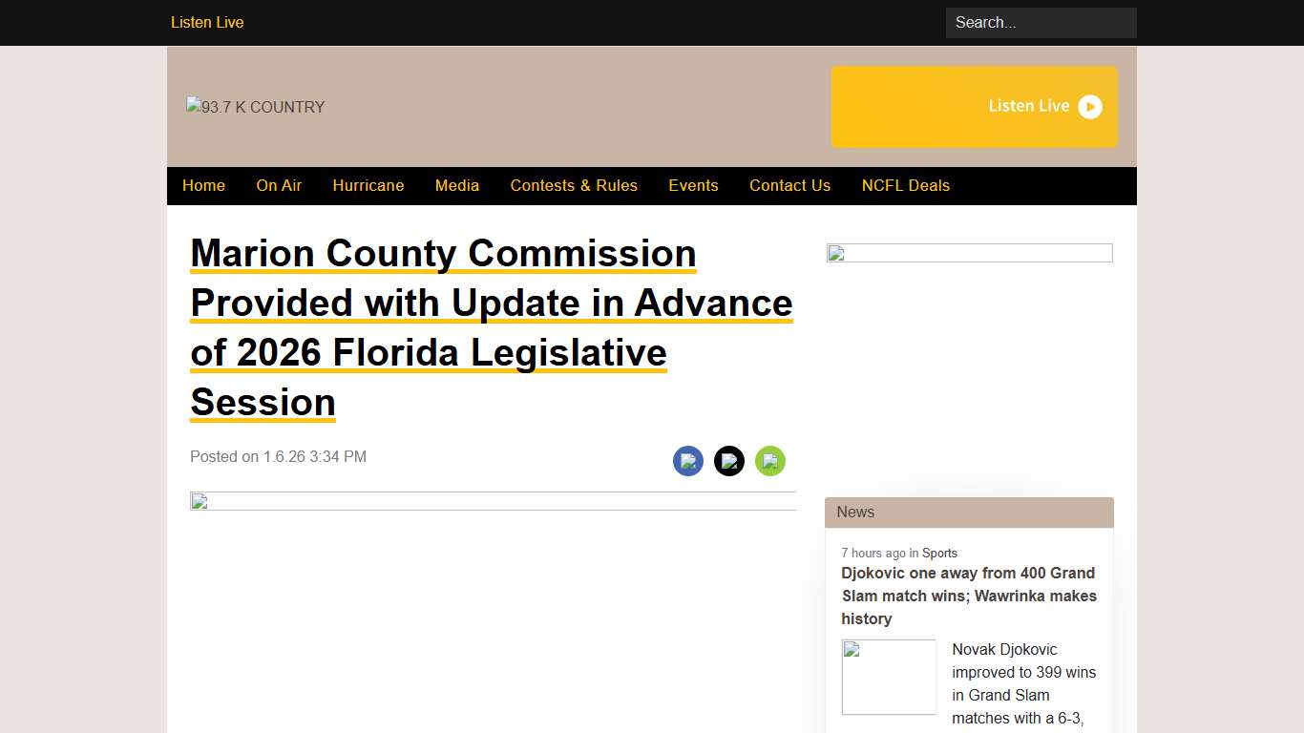Open the Marion County Commission article headline
The width and height of the screenshot is (1304, 733).
491,327
